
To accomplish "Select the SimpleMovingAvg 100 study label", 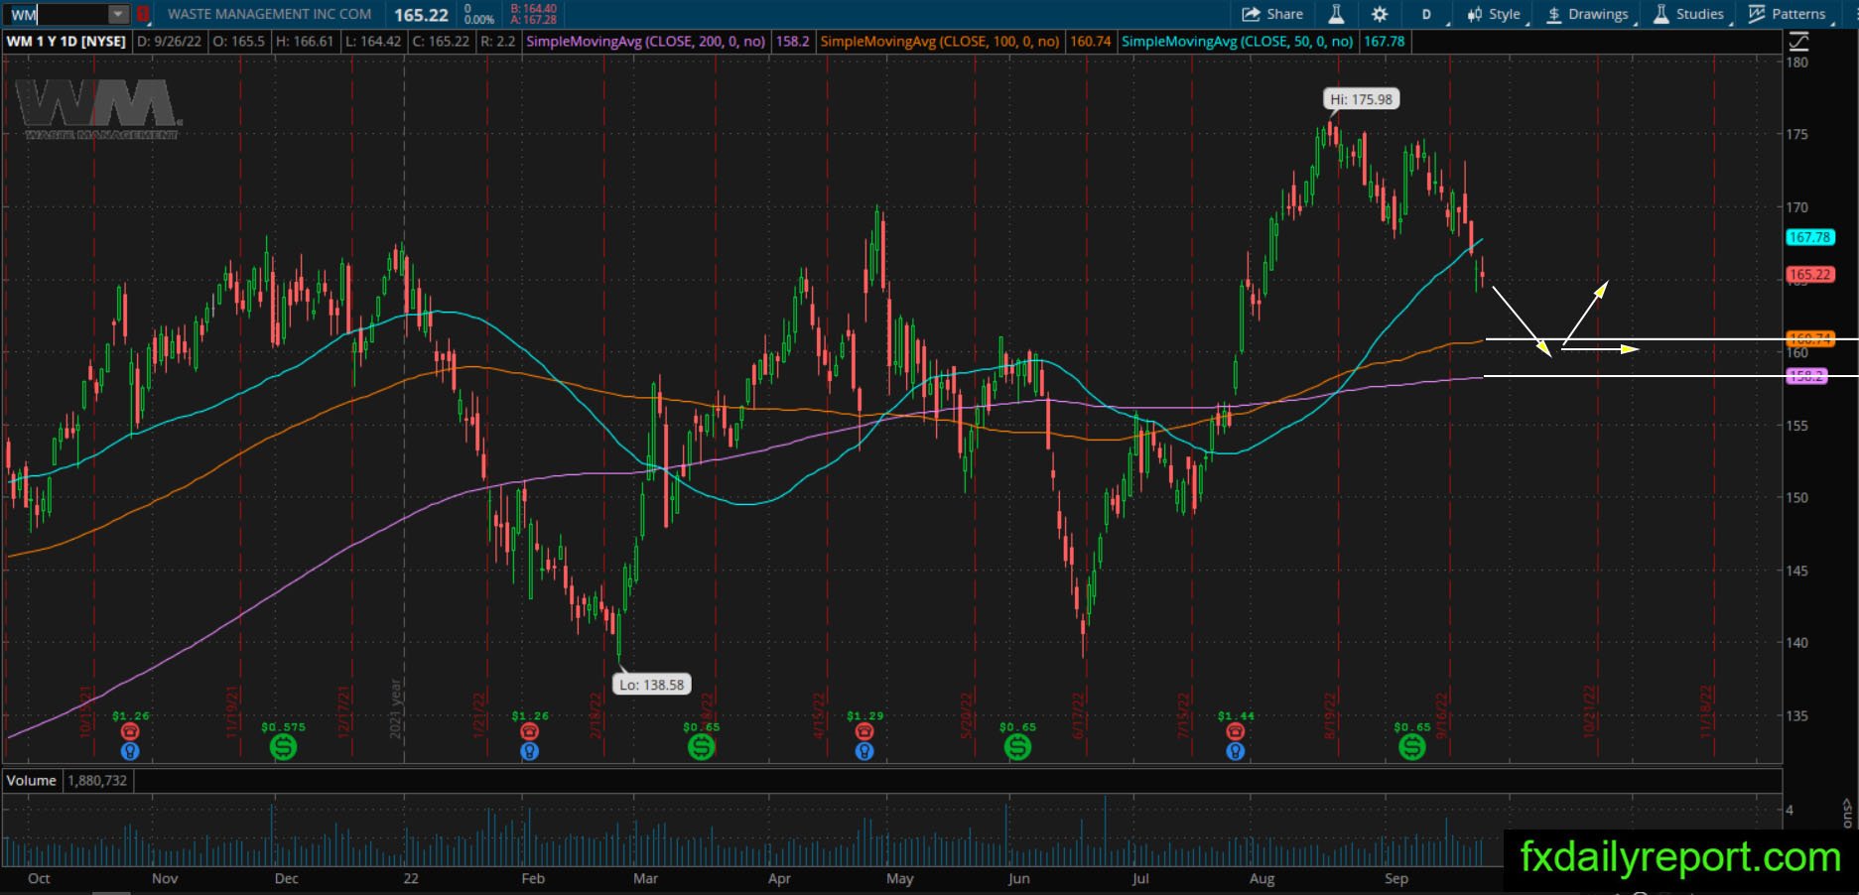I will point(941,42).
